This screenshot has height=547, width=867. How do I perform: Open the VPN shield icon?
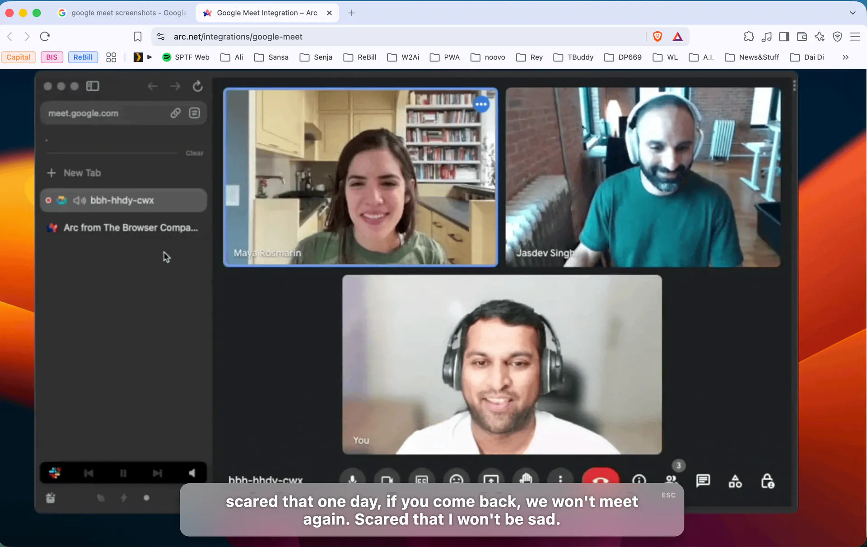click(x=837, y=37)
